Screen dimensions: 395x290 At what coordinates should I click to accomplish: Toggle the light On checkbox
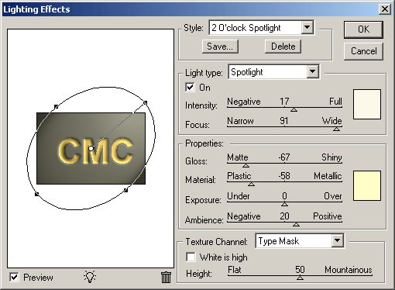190,88
